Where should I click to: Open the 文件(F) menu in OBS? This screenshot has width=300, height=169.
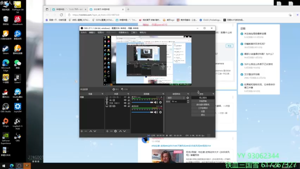pos(83,33)
